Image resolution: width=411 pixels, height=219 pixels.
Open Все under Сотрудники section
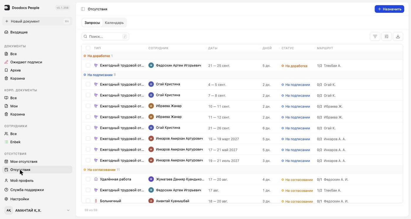pyautogui.click(x=37, y=134)
